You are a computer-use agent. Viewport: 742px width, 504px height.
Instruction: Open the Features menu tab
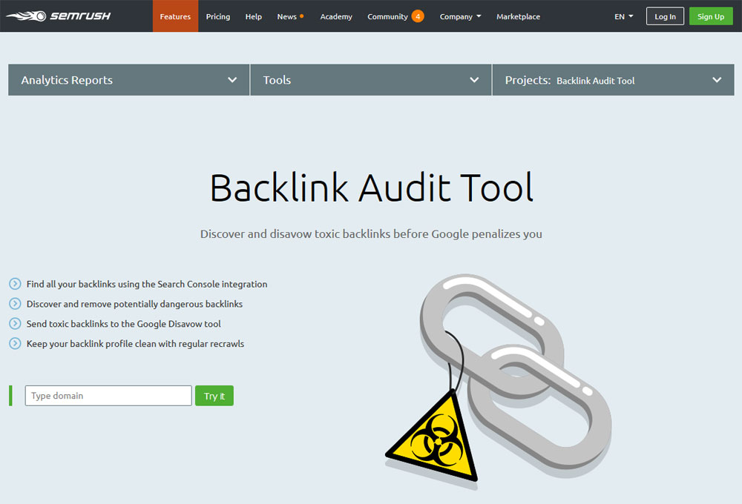175,16
